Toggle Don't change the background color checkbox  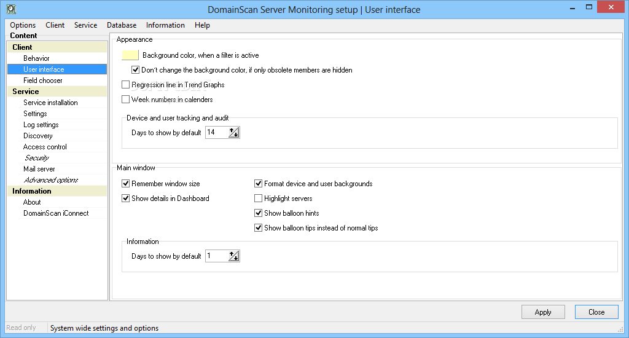click(x=136, y=70)
